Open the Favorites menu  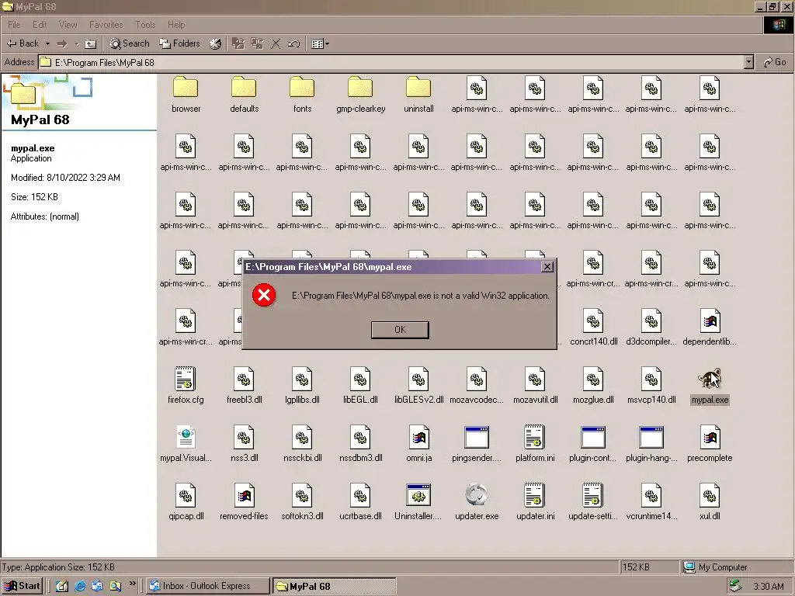click(106, 24)
